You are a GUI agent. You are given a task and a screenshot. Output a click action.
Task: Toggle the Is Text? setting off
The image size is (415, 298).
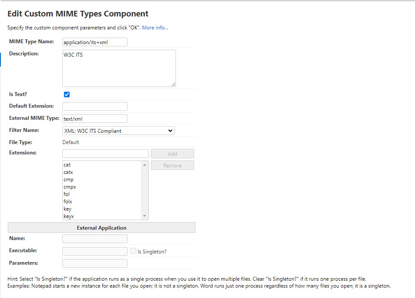click(x=66, y=94)
